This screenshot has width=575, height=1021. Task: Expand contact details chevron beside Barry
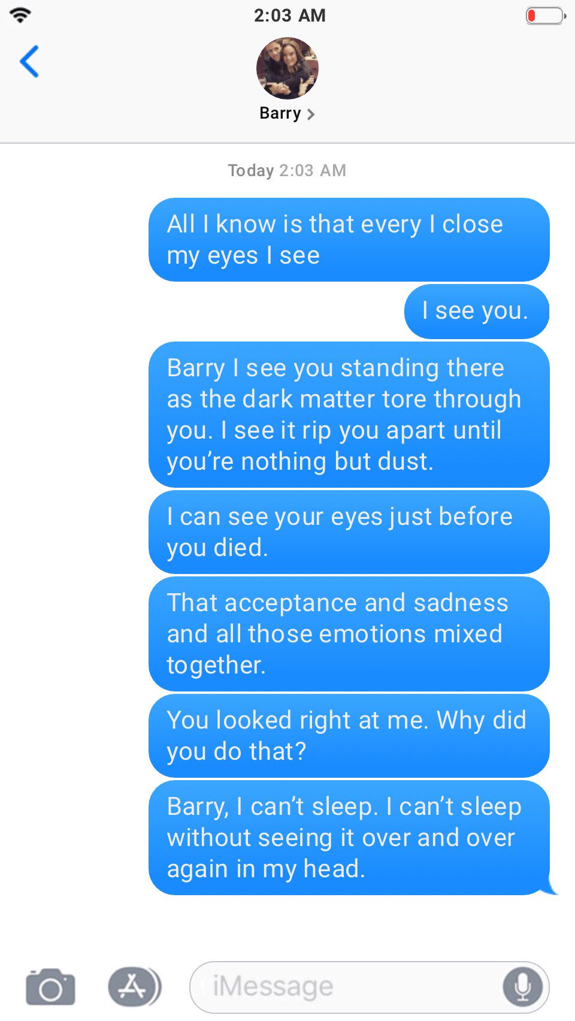pyautogui.click(x=310, y=114)
